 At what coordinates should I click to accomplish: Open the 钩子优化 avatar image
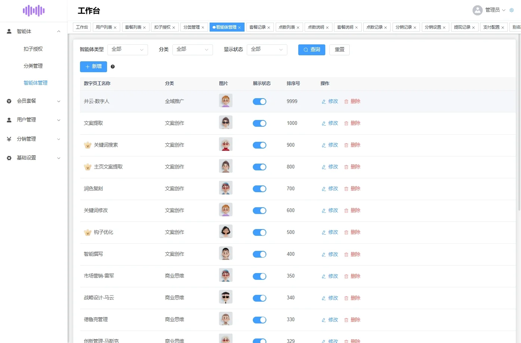click(x=226, y=232)
